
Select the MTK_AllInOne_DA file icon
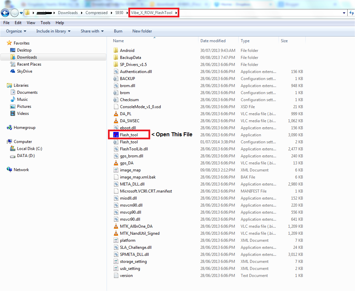[x=116, y=226]
